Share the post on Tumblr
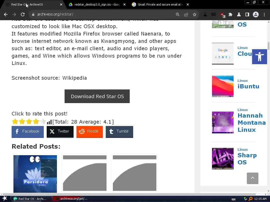This screenshot has width=270, height=202. (x=119, y=132)
